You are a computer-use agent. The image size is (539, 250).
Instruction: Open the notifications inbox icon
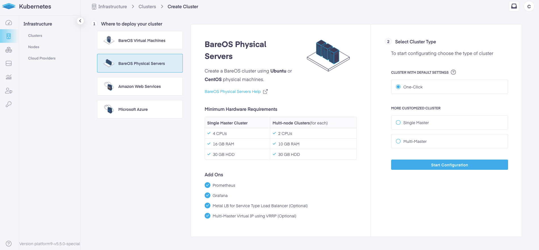(514, 6)
